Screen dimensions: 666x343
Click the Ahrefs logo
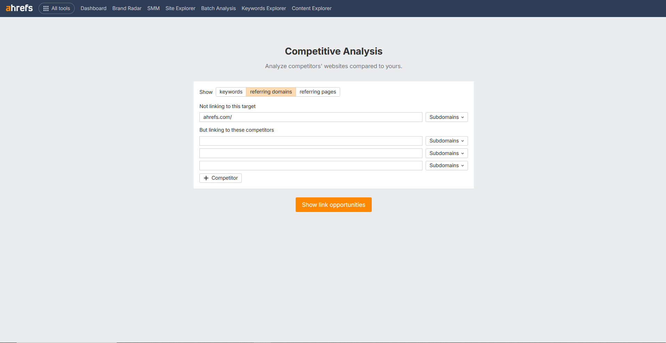pos(19,8)
